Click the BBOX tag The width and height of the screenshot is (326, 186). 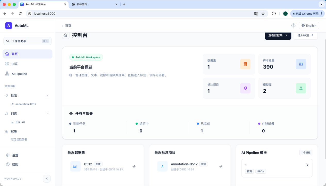tap(261, 171)
